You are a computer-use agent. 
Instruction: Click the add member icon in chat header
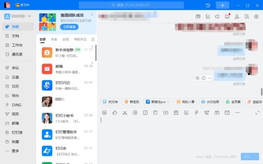pyautogui.click(x=237, y=17)
